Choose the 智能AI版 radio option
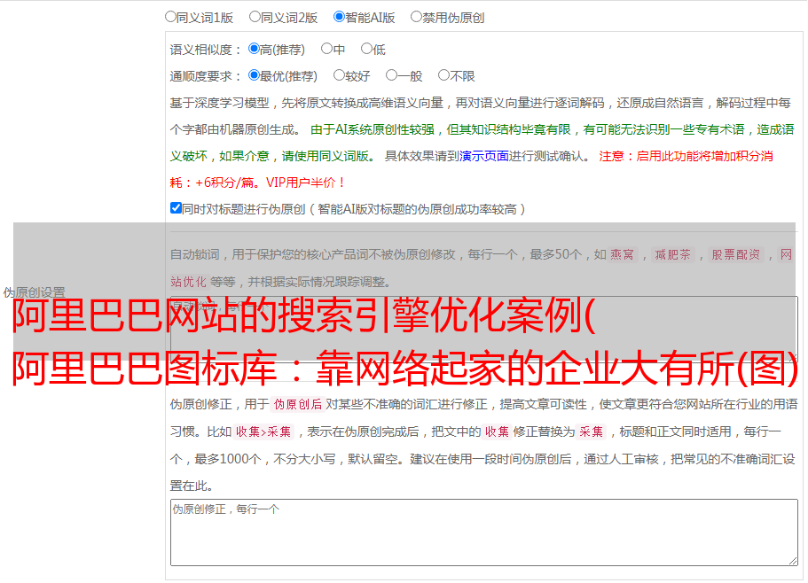 (x=339, y=17)
